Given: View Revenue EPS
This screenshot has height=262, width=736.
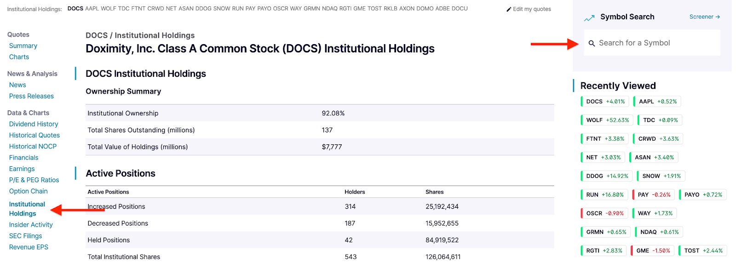Looking at the screenshot, I should tap(29, 247).
